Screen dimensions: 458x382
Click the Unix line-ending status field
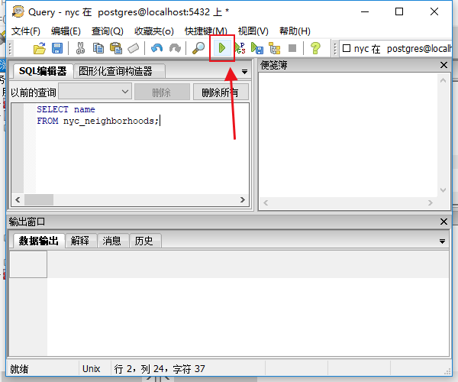point(91,368)
